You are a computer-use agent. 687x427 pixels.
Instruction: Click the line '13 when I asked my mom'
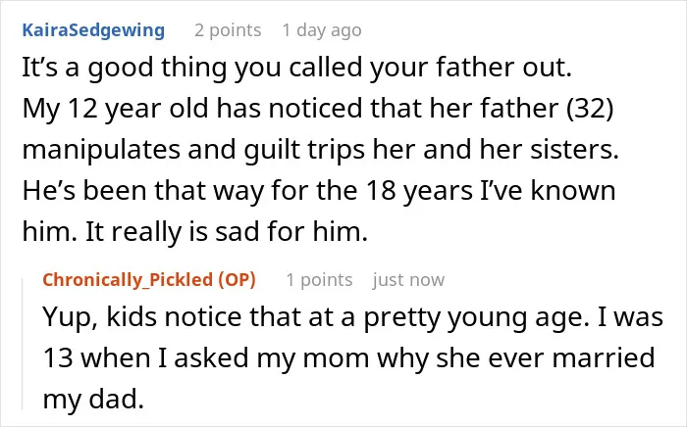tap(348, 357)
